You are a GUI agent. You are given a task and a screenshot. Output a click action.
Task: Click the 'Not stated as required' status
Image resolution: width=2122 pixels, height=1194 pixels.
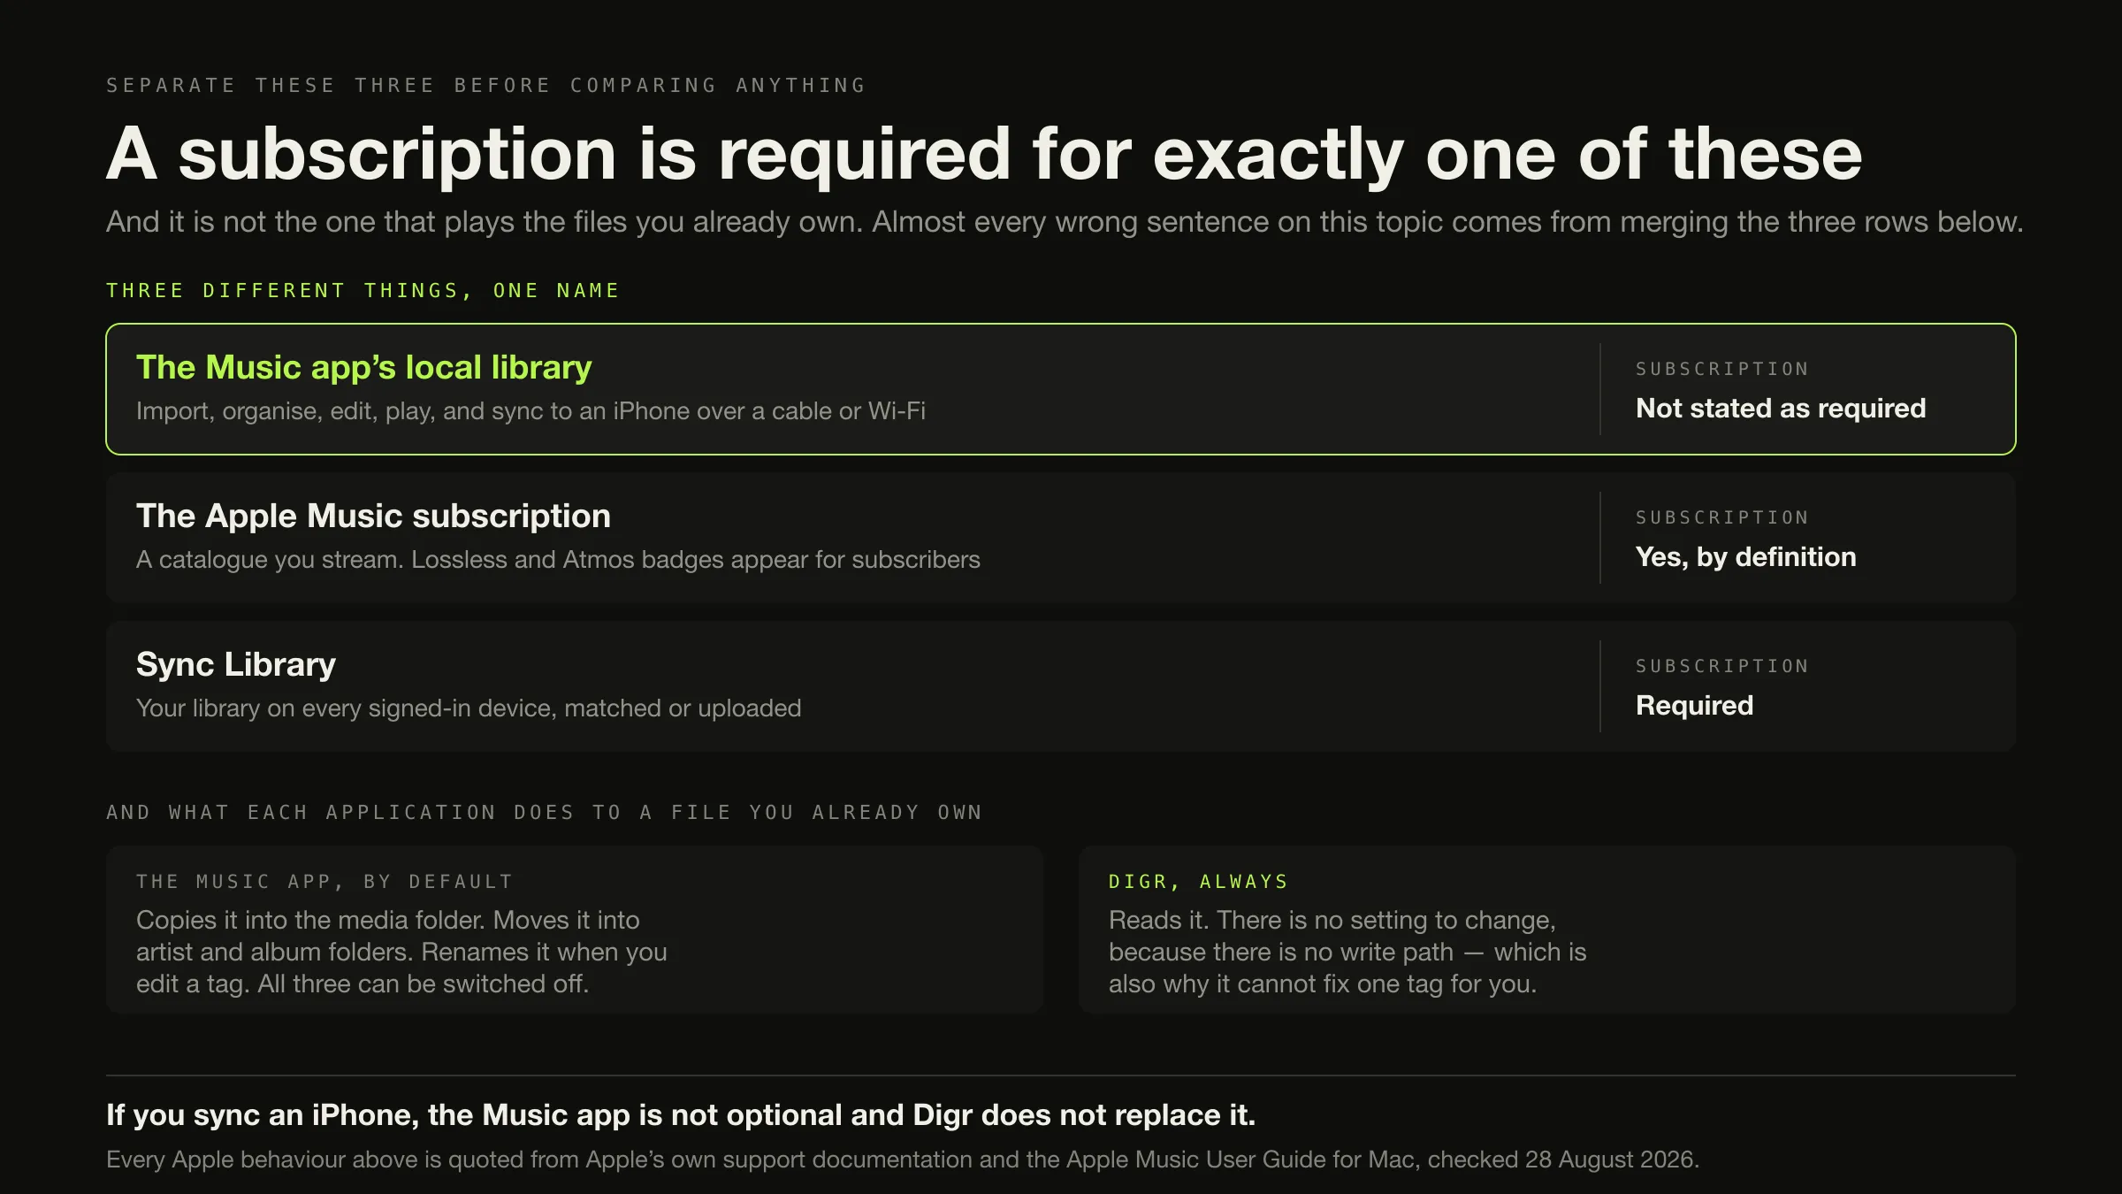click(1781, 408)
